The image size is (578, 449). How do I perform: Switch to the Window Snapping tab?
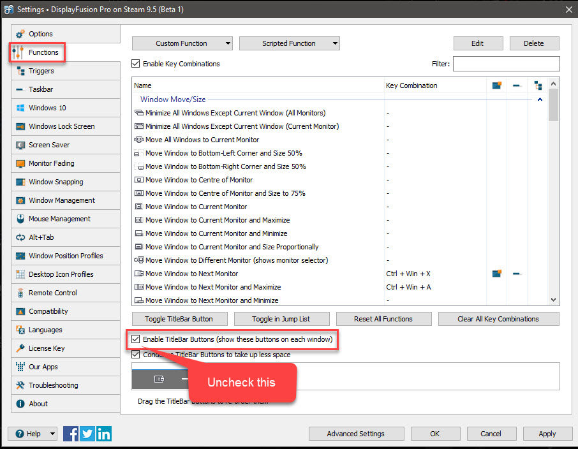coord(56,182)
